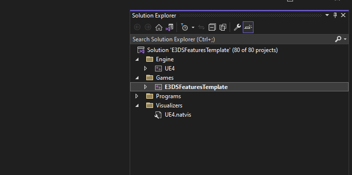Open search options dropdown arrow
This screenshot has height=175, width=352.
[x=345, y=39]
